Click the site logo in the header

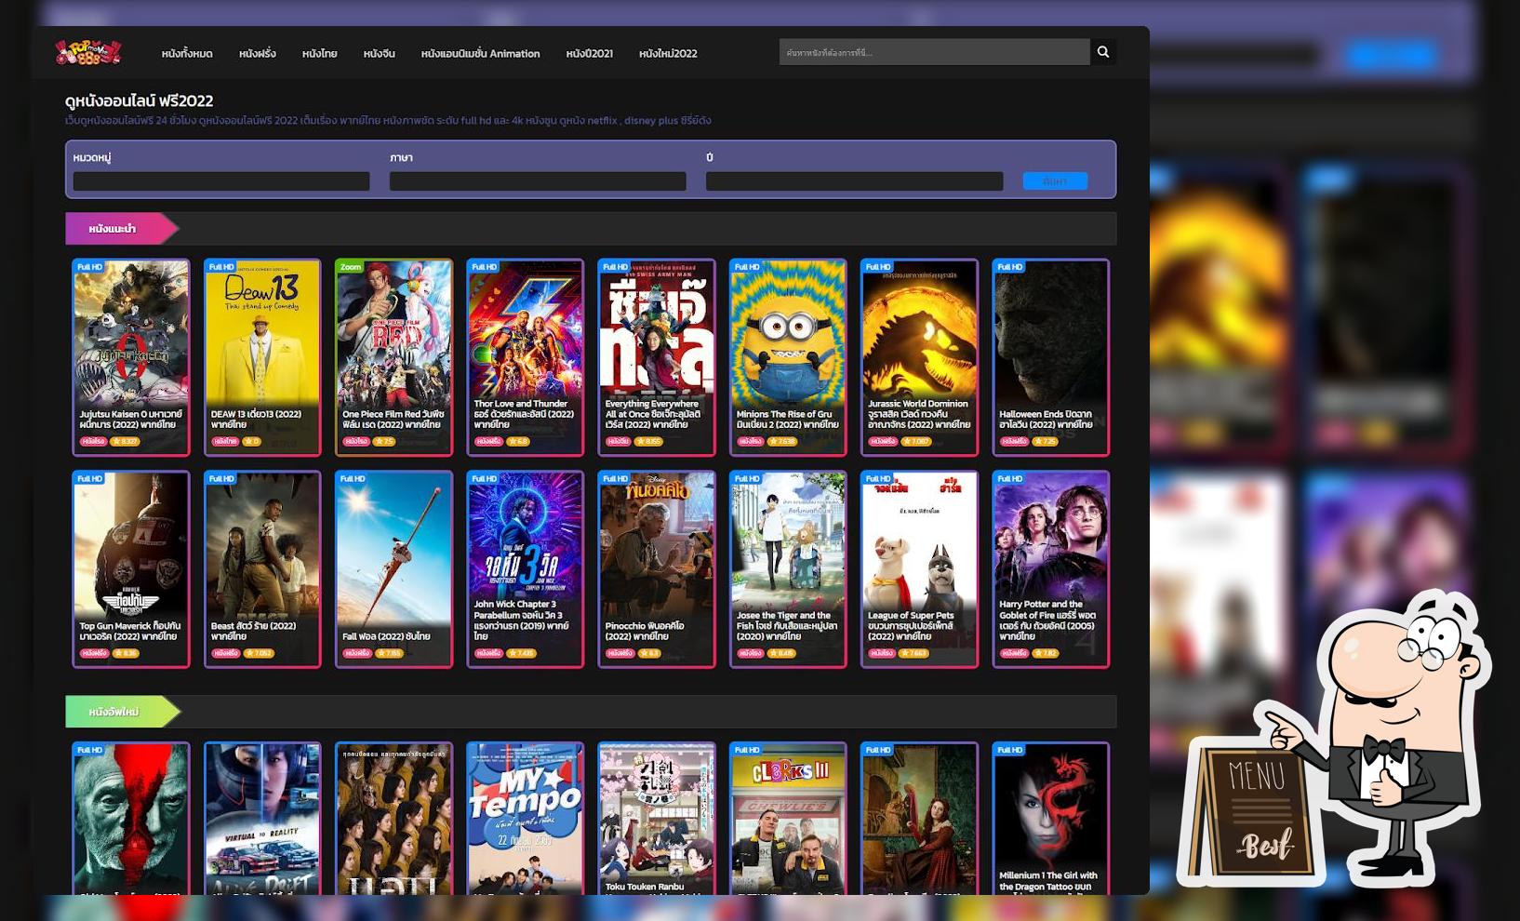pos(87,52)
